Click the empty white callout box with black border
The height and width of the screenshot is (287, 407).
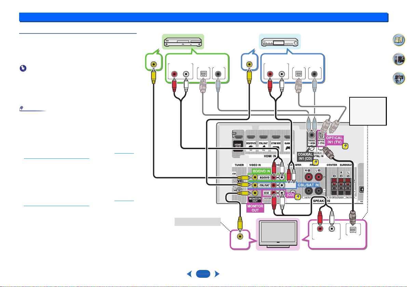pos(368,111)
